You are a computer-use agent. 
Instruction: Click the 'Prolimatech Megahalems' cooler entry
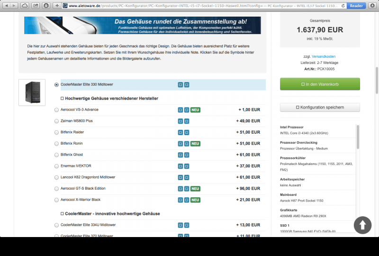(x=316, y=167)
